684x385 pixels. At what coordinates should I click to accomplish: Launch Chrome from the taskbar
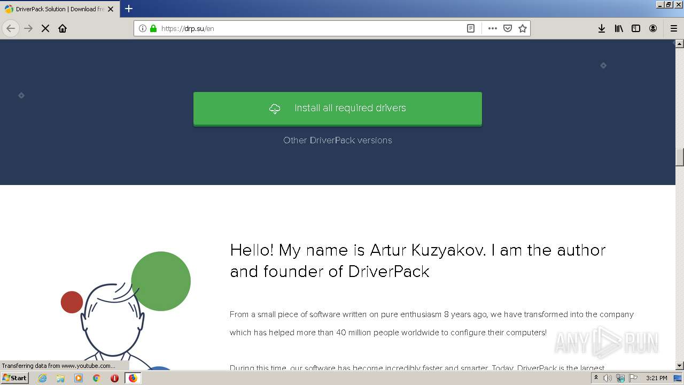point(97,378)
